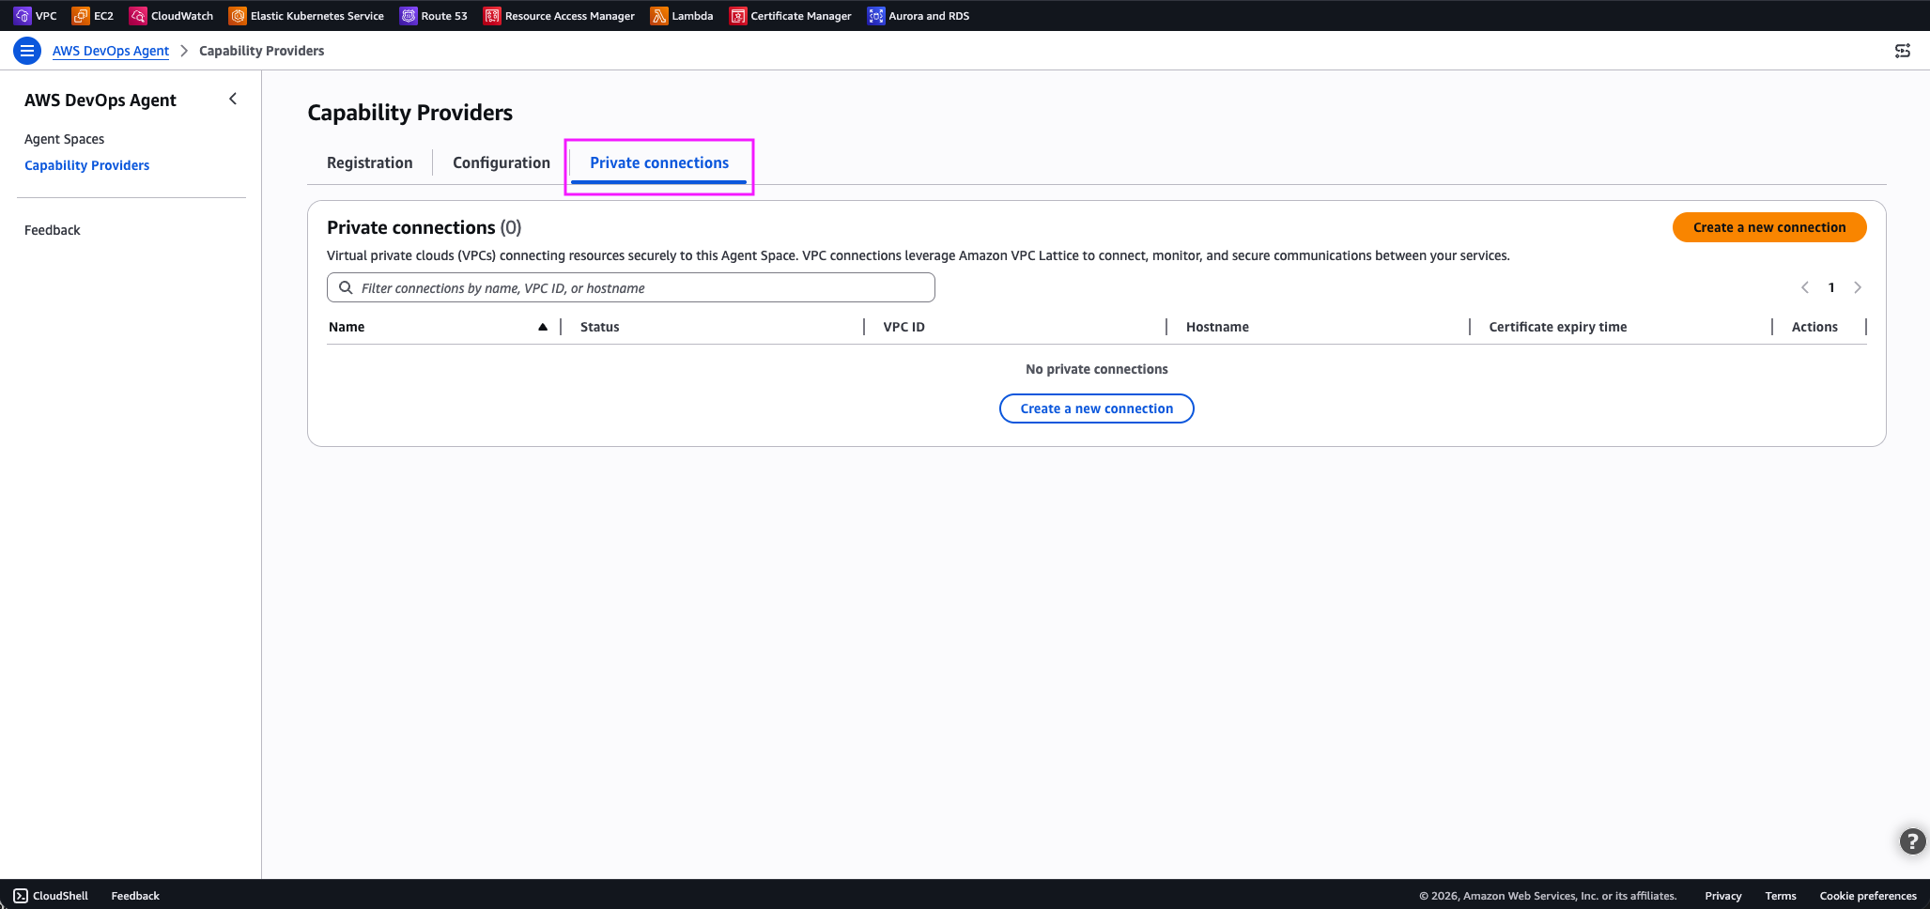Open the Elastic Kubernetes Service icon

coord(238,16)
